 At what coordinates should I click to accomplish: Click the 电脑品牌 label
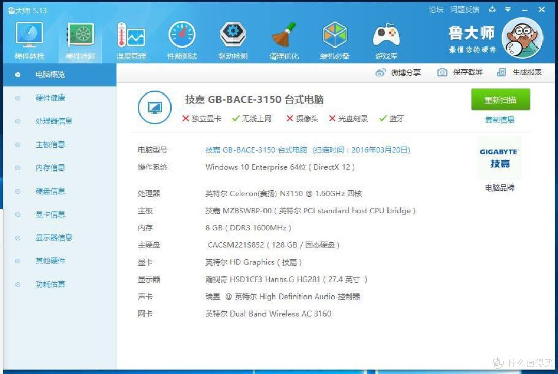[x=500, y=188]
